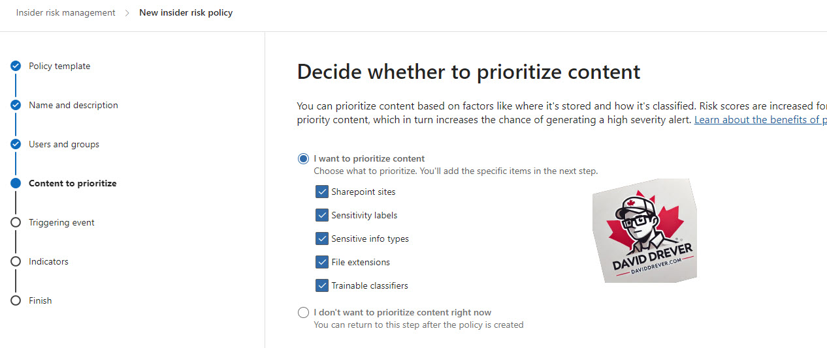The image size is (827, 348).
Task: Toggle the File extensions checkbox
Action: click(321, 262)
